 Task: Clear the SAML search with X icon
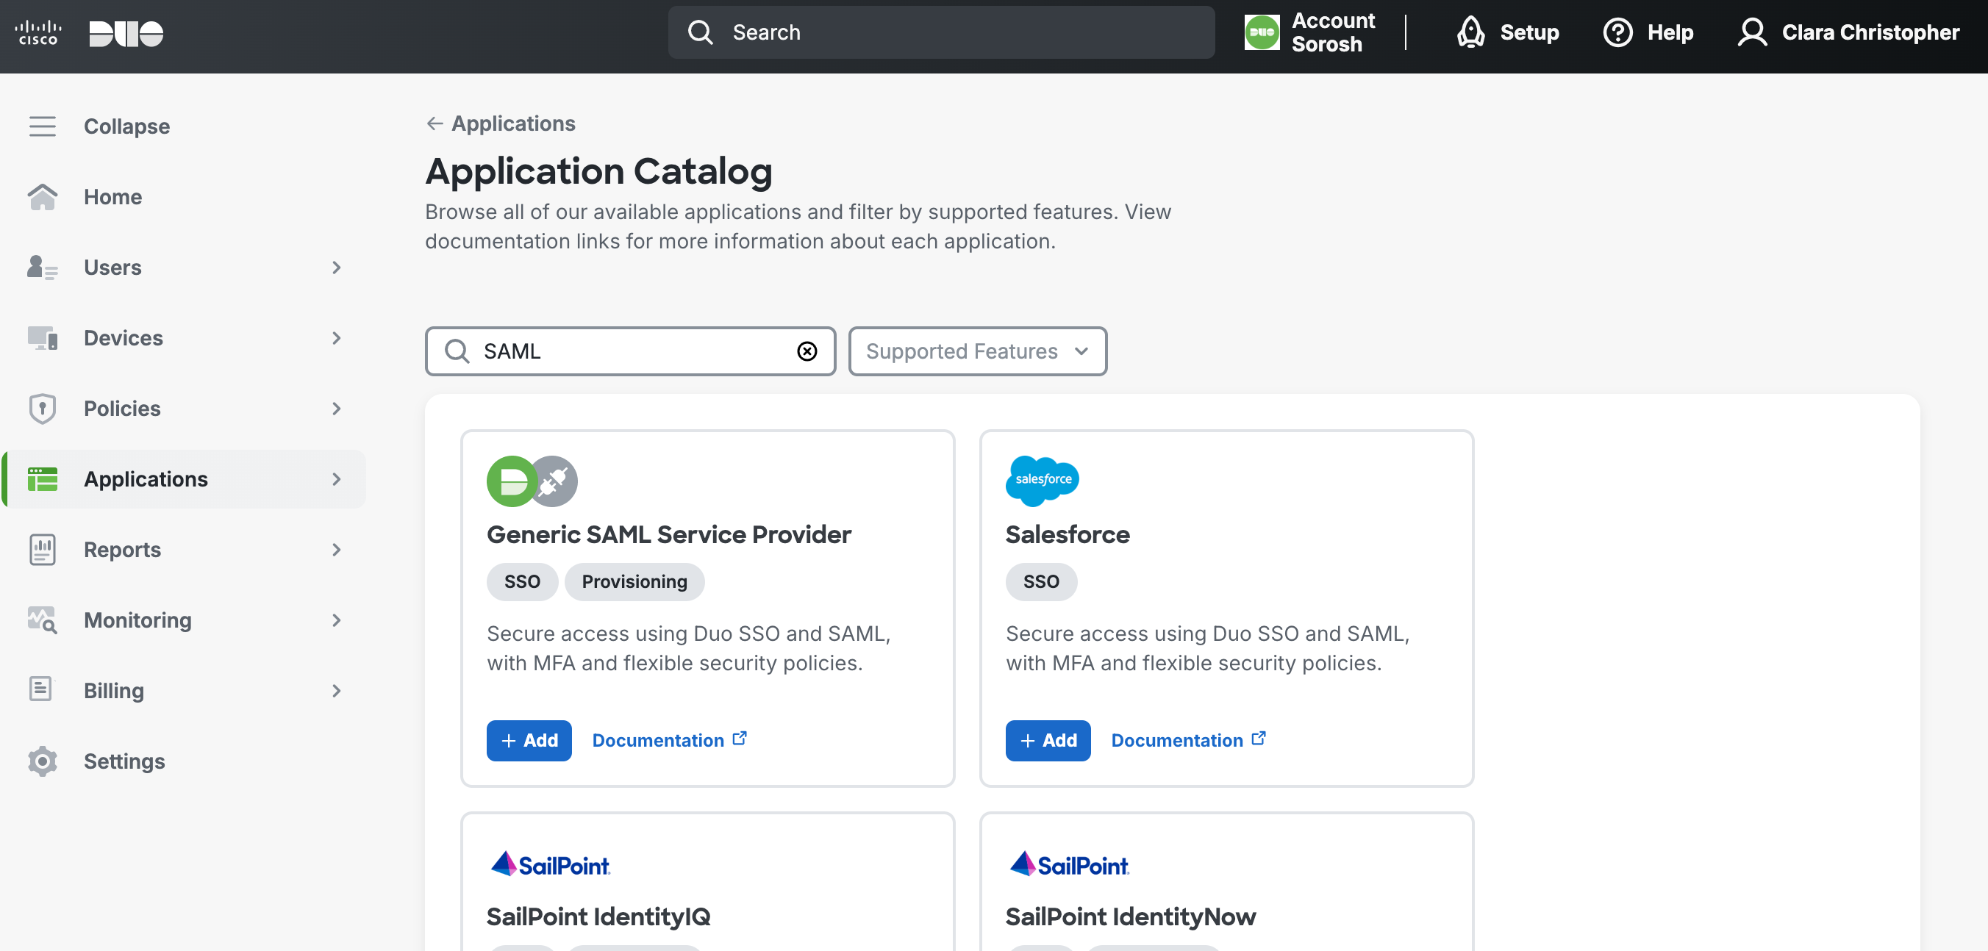807,352
